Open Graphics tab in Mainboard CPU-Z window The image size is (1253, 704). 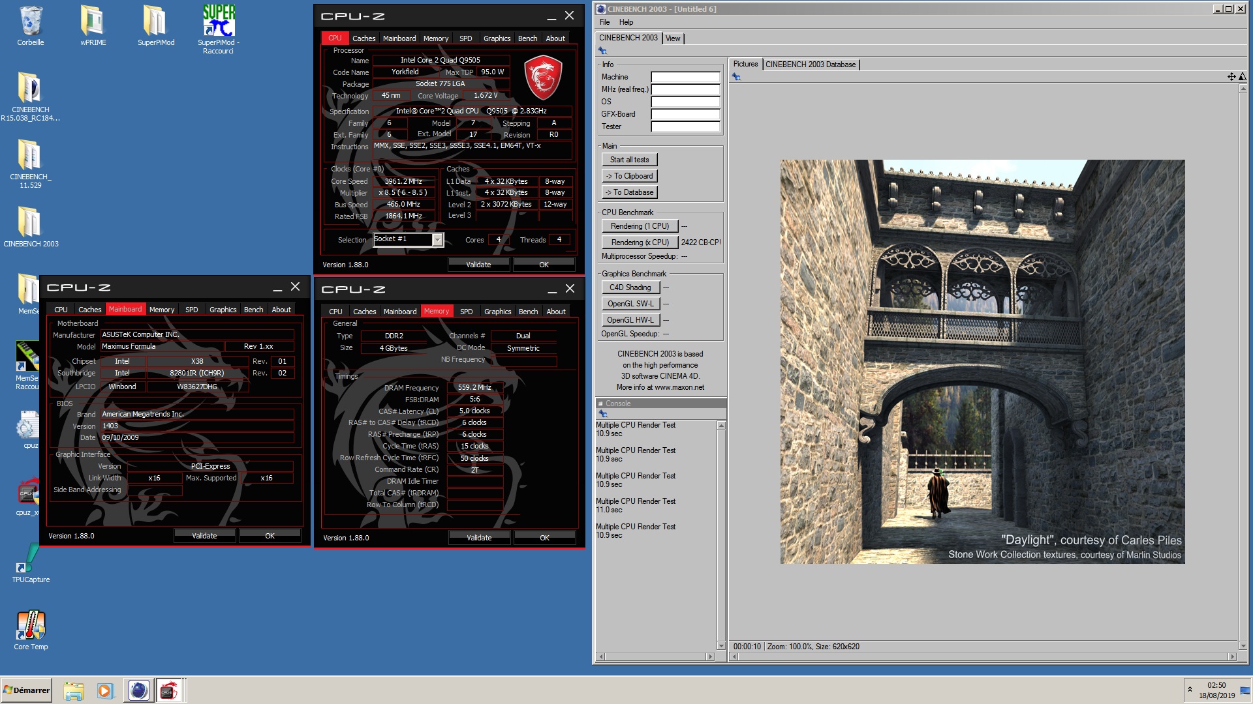click(x=223, y=310)
